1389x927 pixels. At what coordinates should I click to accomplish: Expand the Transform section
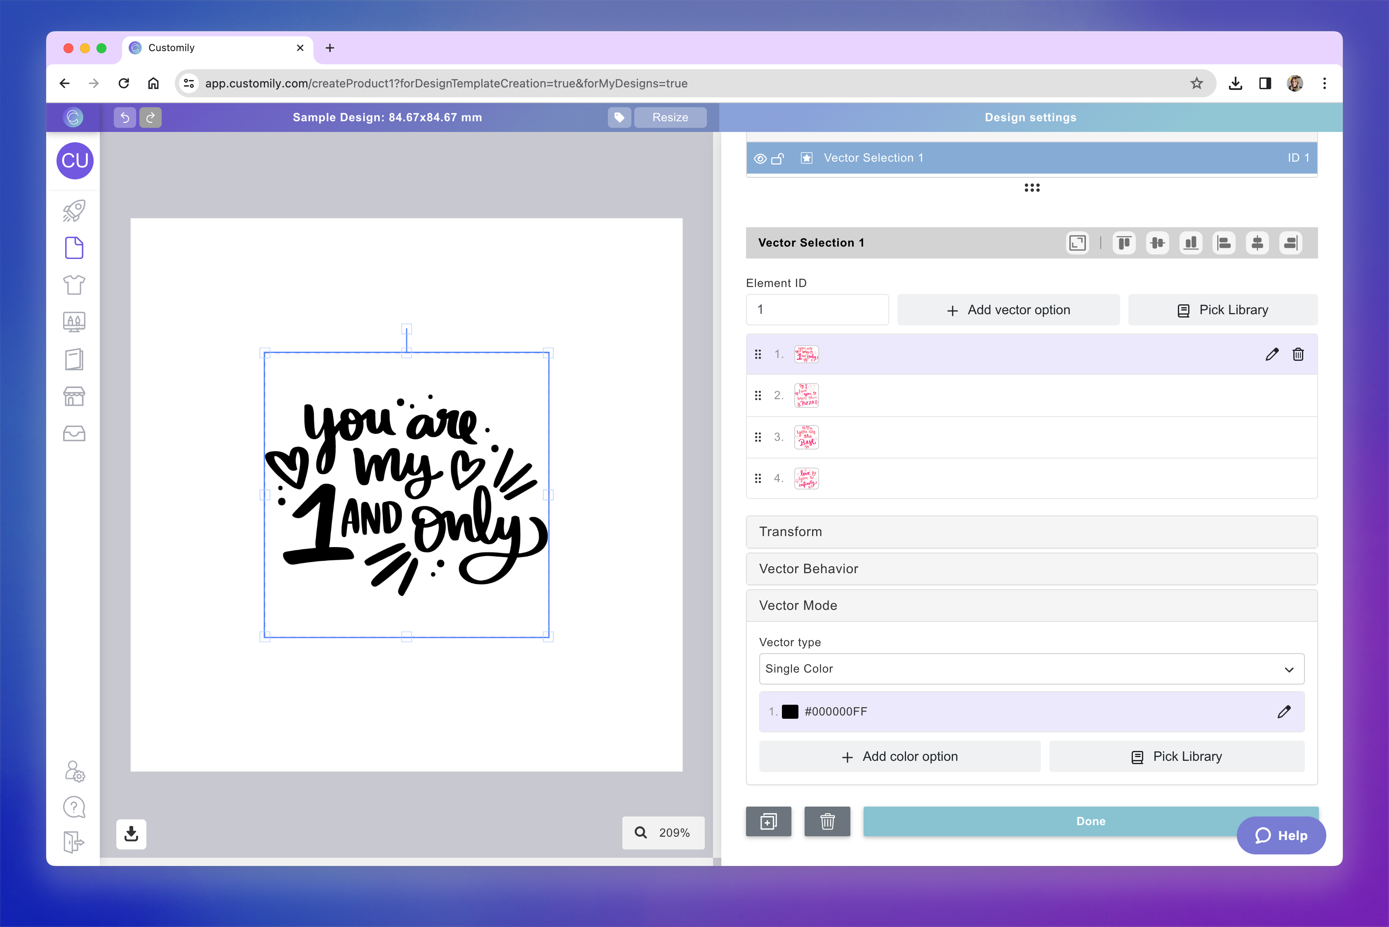(x=1031, y=532)
